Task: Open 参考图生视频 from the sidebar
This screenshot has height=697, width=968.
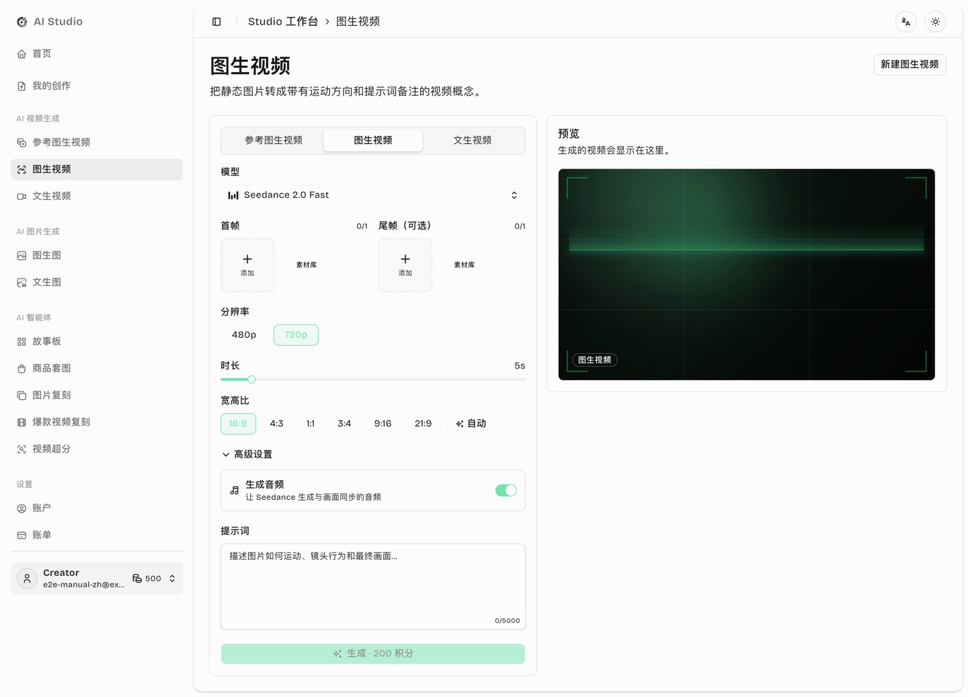Action: 97,143
